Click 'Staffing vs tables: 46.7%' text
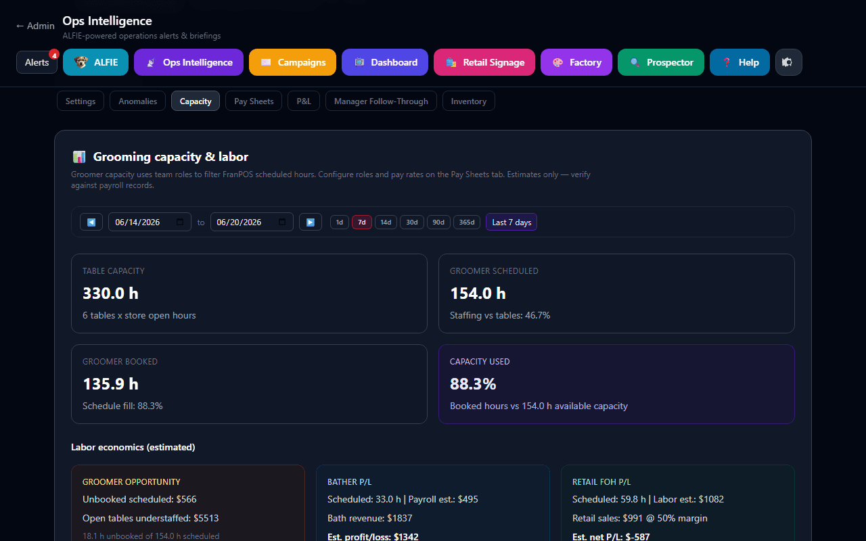Viewport: 866px width, 541px height. [500, 315]
